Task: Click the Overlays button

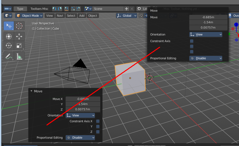Action: (x=236, y=16)
